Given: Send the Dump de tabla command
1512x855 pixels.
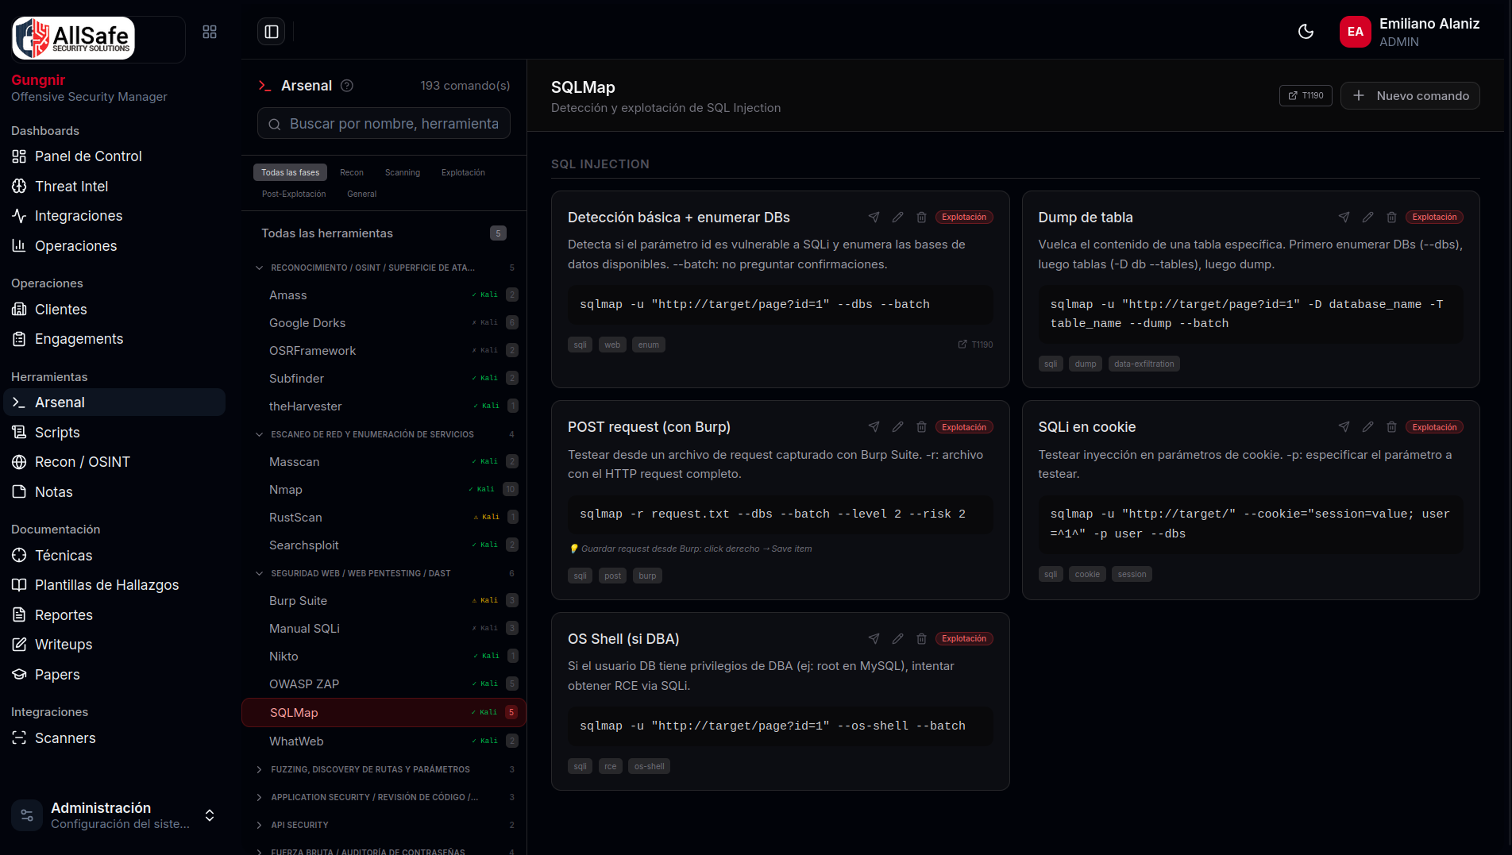Looking at the screenshot, I should coord(1344,217).
